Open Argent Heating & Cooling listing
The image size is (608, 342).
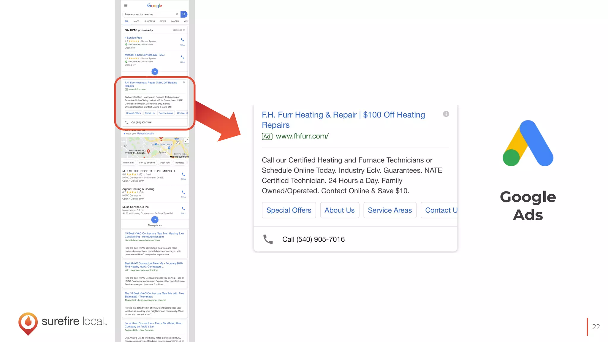point(138,189)
